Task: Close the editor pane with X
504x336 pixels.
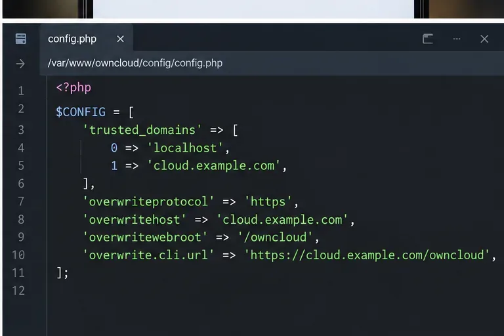Action: pos(484,39)
